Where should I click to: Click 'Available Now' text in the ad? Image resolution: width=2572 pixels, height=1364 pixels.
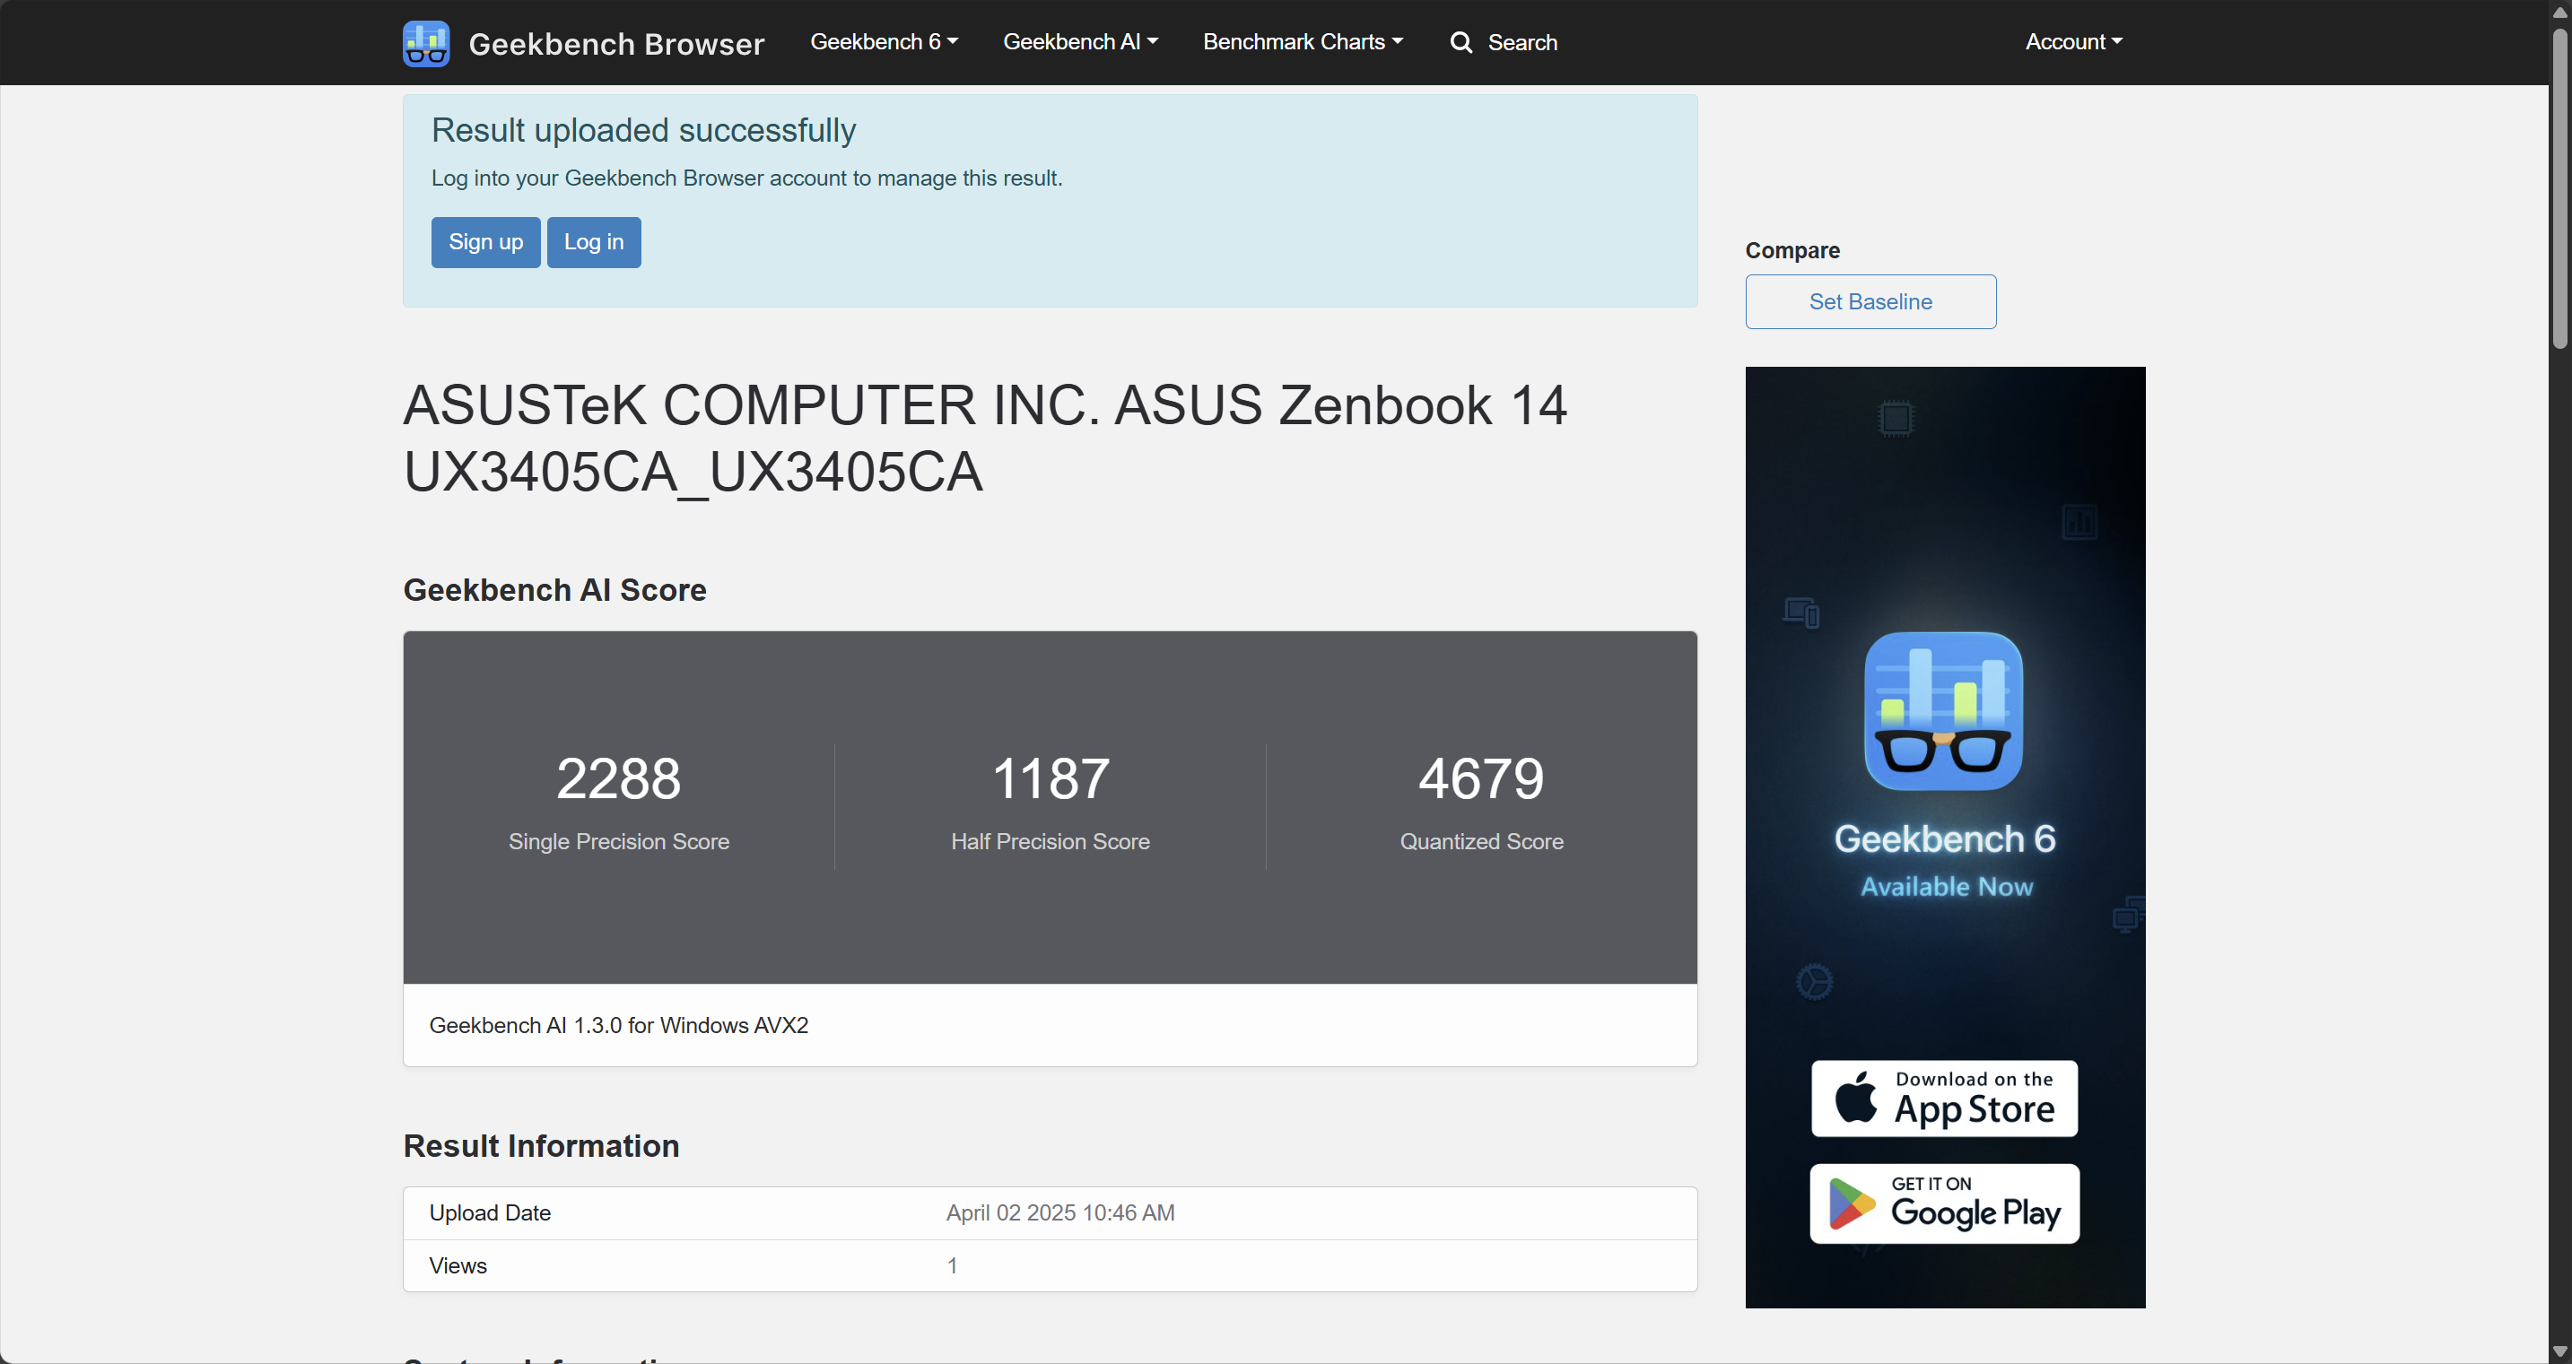(1946, 886)
